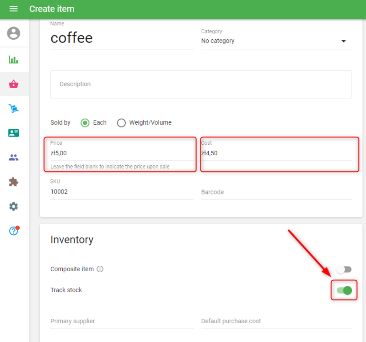Click into the Description text area
The image size is (366, 342).
point(201,84)
